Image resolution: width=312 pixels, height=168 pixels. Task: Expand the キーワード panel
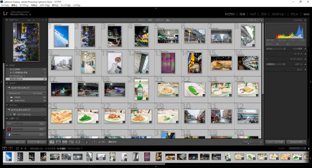click(305, 54)
